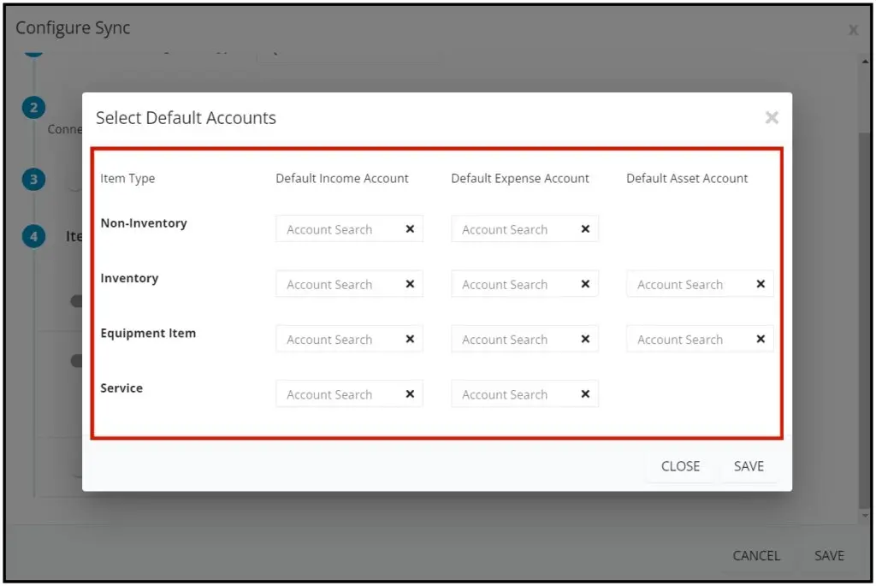Click the Default Asset Account header
The image size is (876, 586).
coord(687,178)
